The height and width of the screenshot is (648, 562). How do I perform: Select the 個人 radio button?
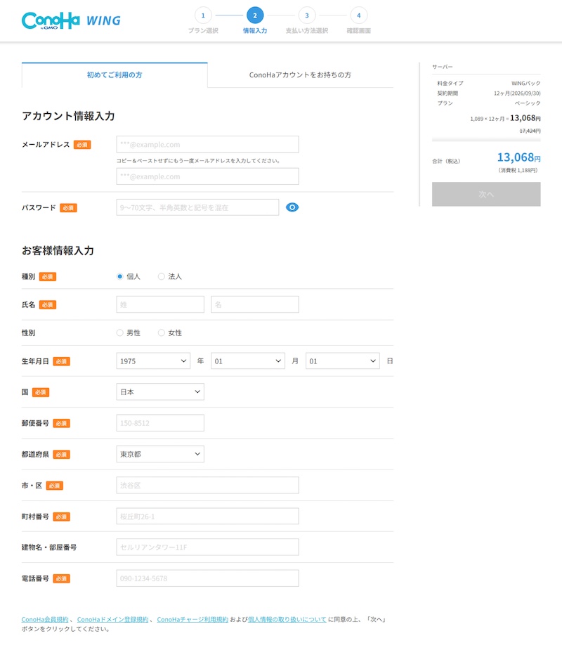[120, 276]
